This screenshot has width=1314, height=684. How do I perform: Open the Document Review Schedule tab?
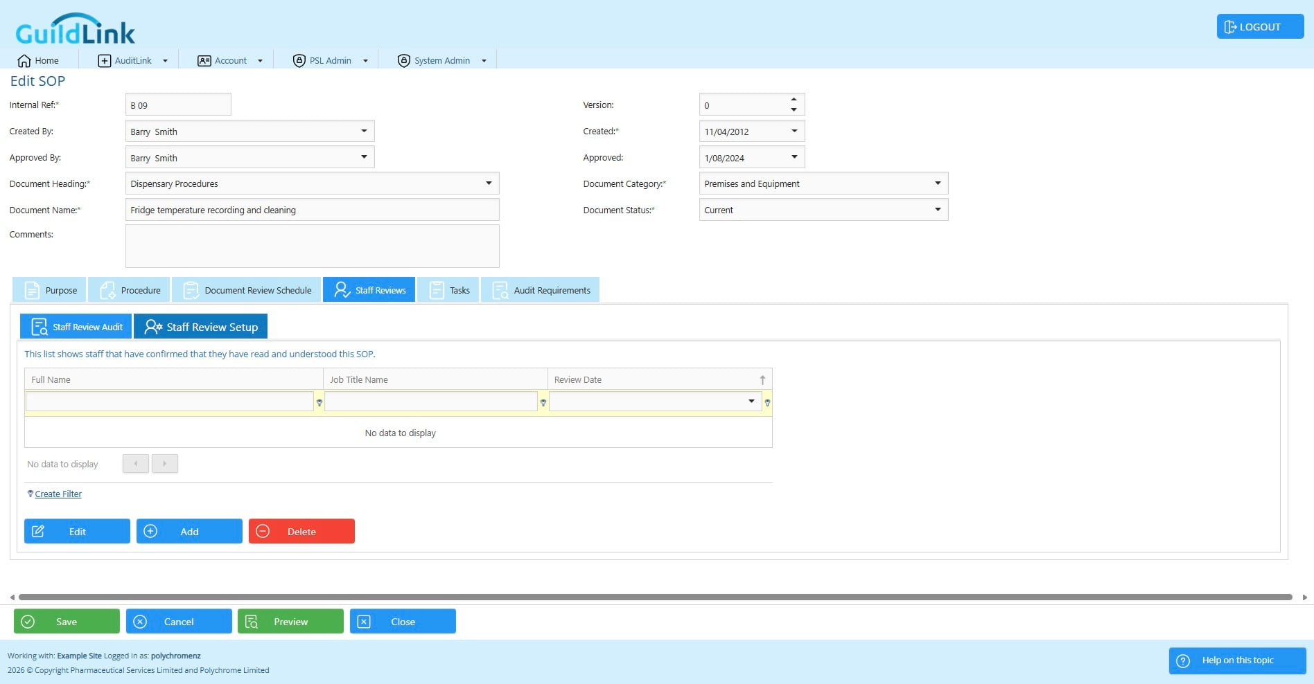[247, 290]
